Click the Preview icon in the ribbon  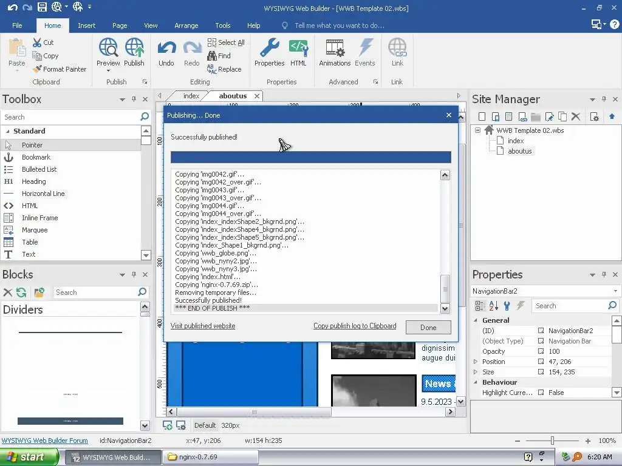tap(108, 47)
